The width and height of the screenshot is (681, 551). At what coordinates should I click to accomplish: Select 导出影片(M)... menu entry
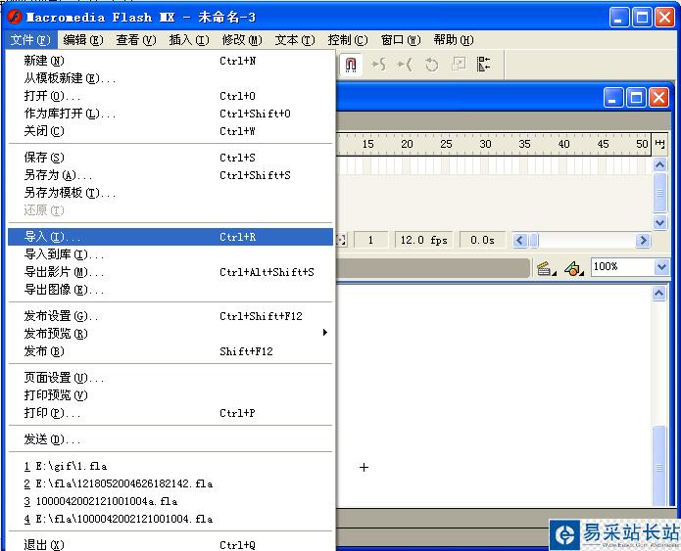tap(170, 272)
